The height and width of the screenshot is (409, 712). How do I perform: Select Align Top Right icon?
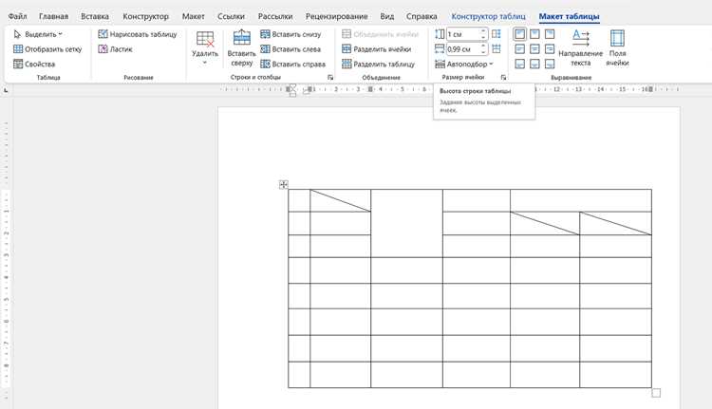[x=550, y=34]
